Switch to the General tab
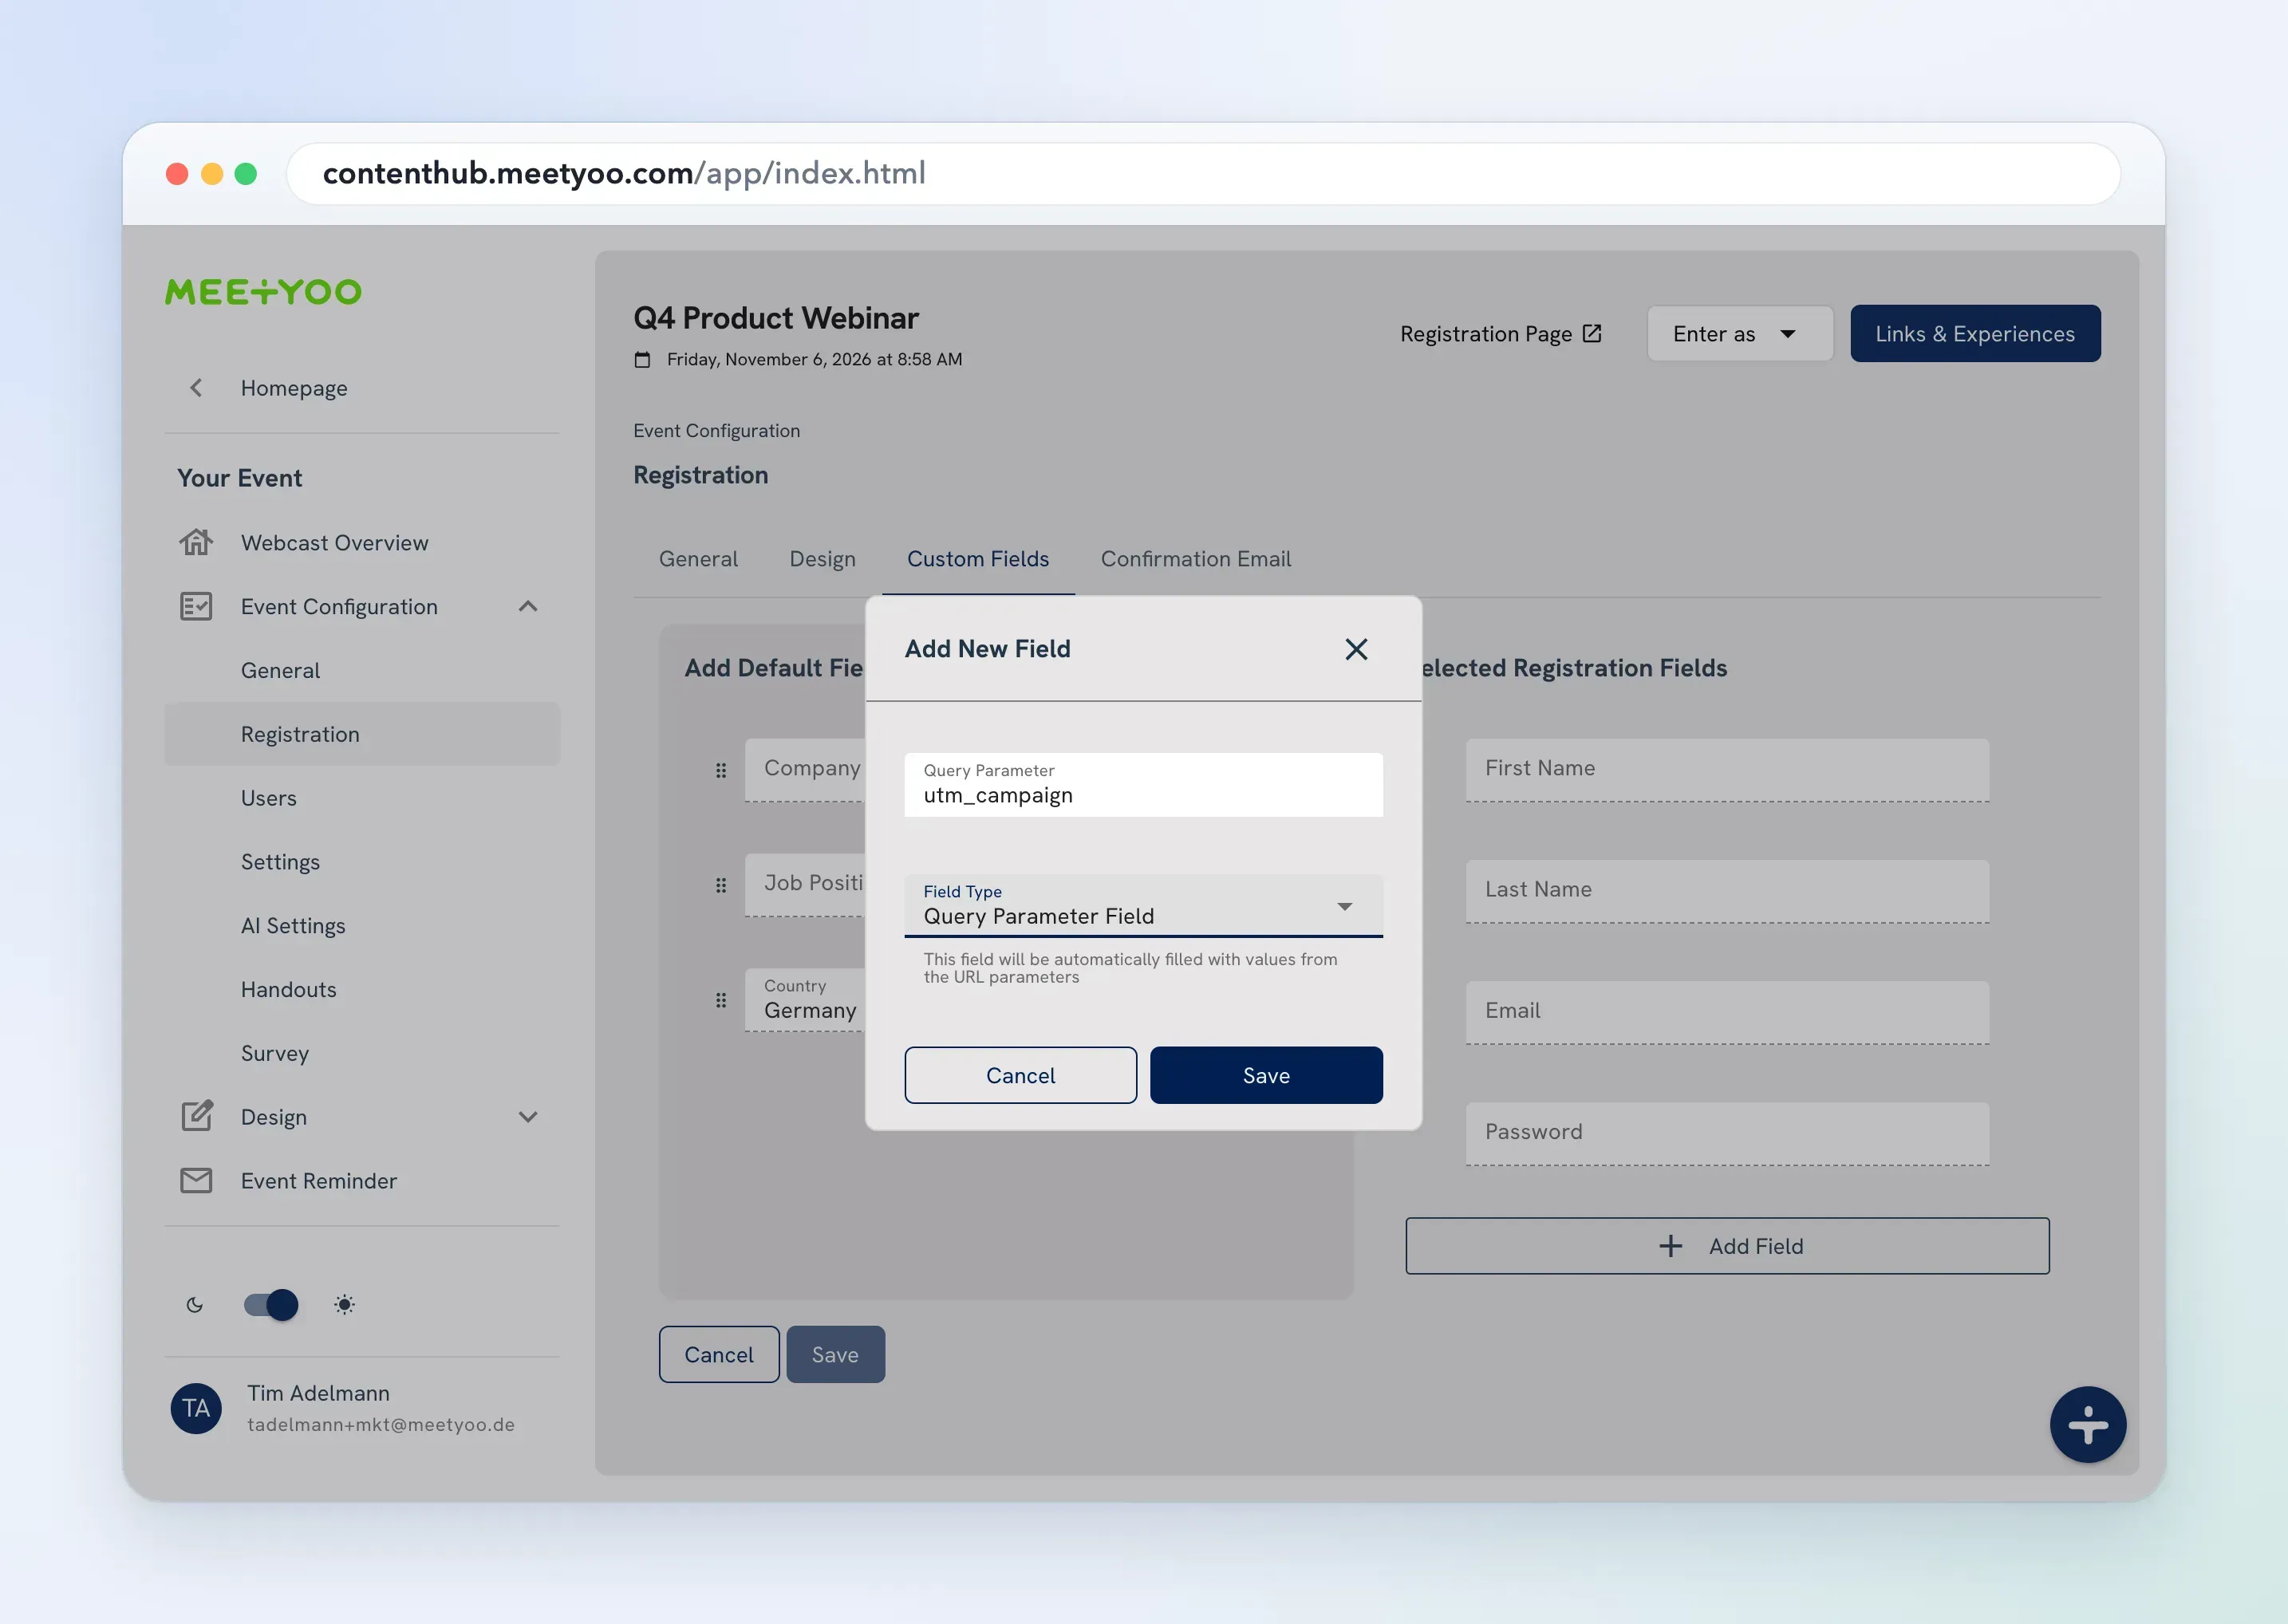The image size is (2288, 1624). point(698,559)
